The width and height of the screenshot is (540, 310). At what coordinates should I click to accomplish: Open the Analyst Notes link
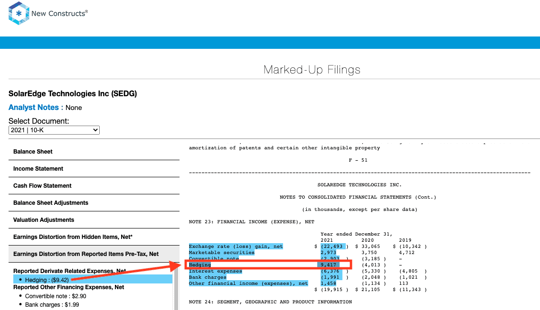(x=33, y=108)
